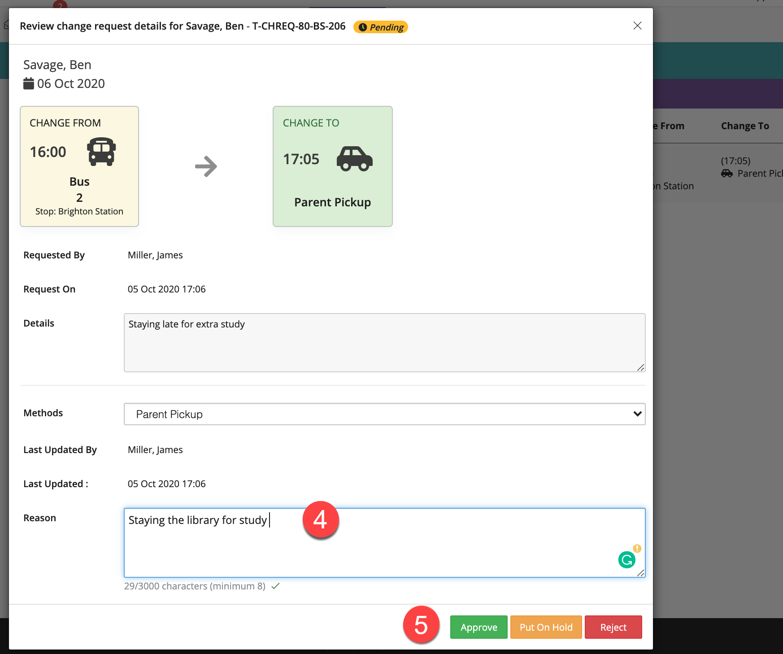Click the green Grammarly icon in Reason box

pyautogui.click(x=626, y=560)
